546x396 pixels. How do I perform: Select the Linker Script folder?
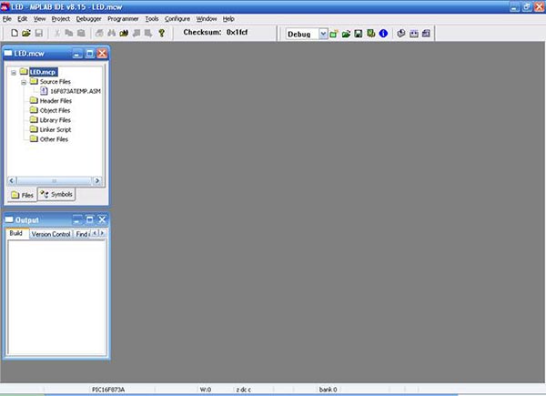pos(56,129)
